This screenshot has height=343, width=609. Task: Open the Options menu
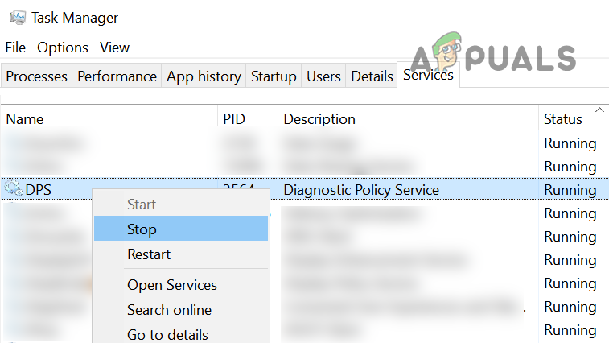[63, 48]
